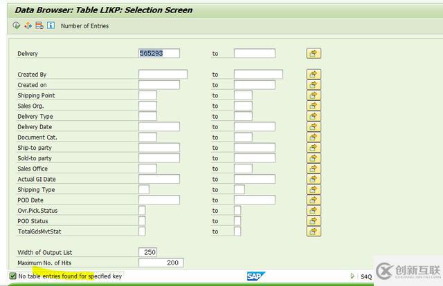This screenshot has height=286, width=443.
Task: Open multiple selection for Shipping Type
Action: tap(314, 189)
